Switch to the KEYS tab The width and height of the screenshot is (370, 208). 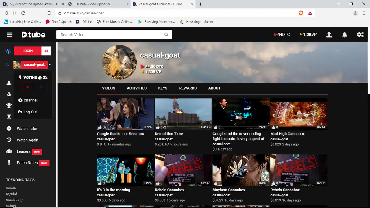click(163, 88)
